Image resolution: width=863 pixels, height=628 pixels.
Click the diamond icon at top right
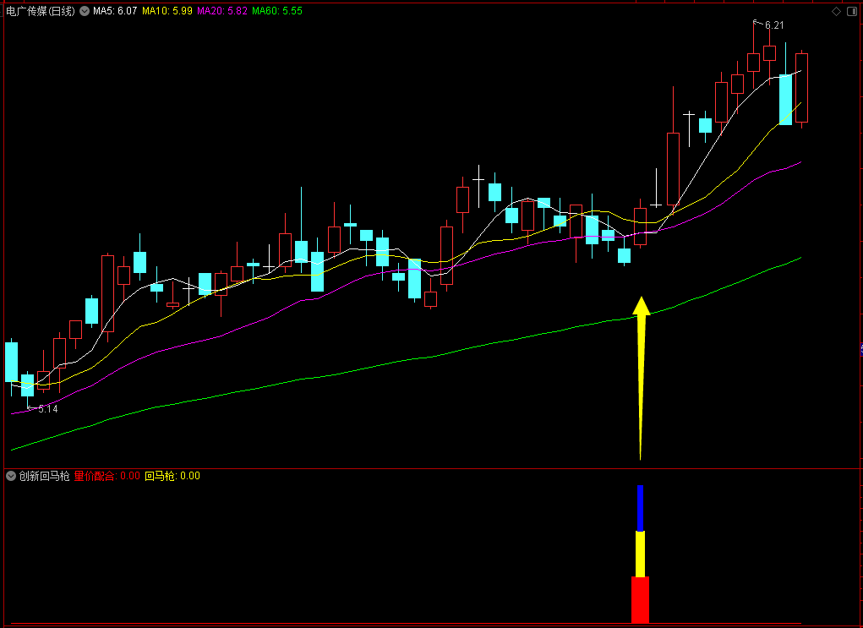836,11
